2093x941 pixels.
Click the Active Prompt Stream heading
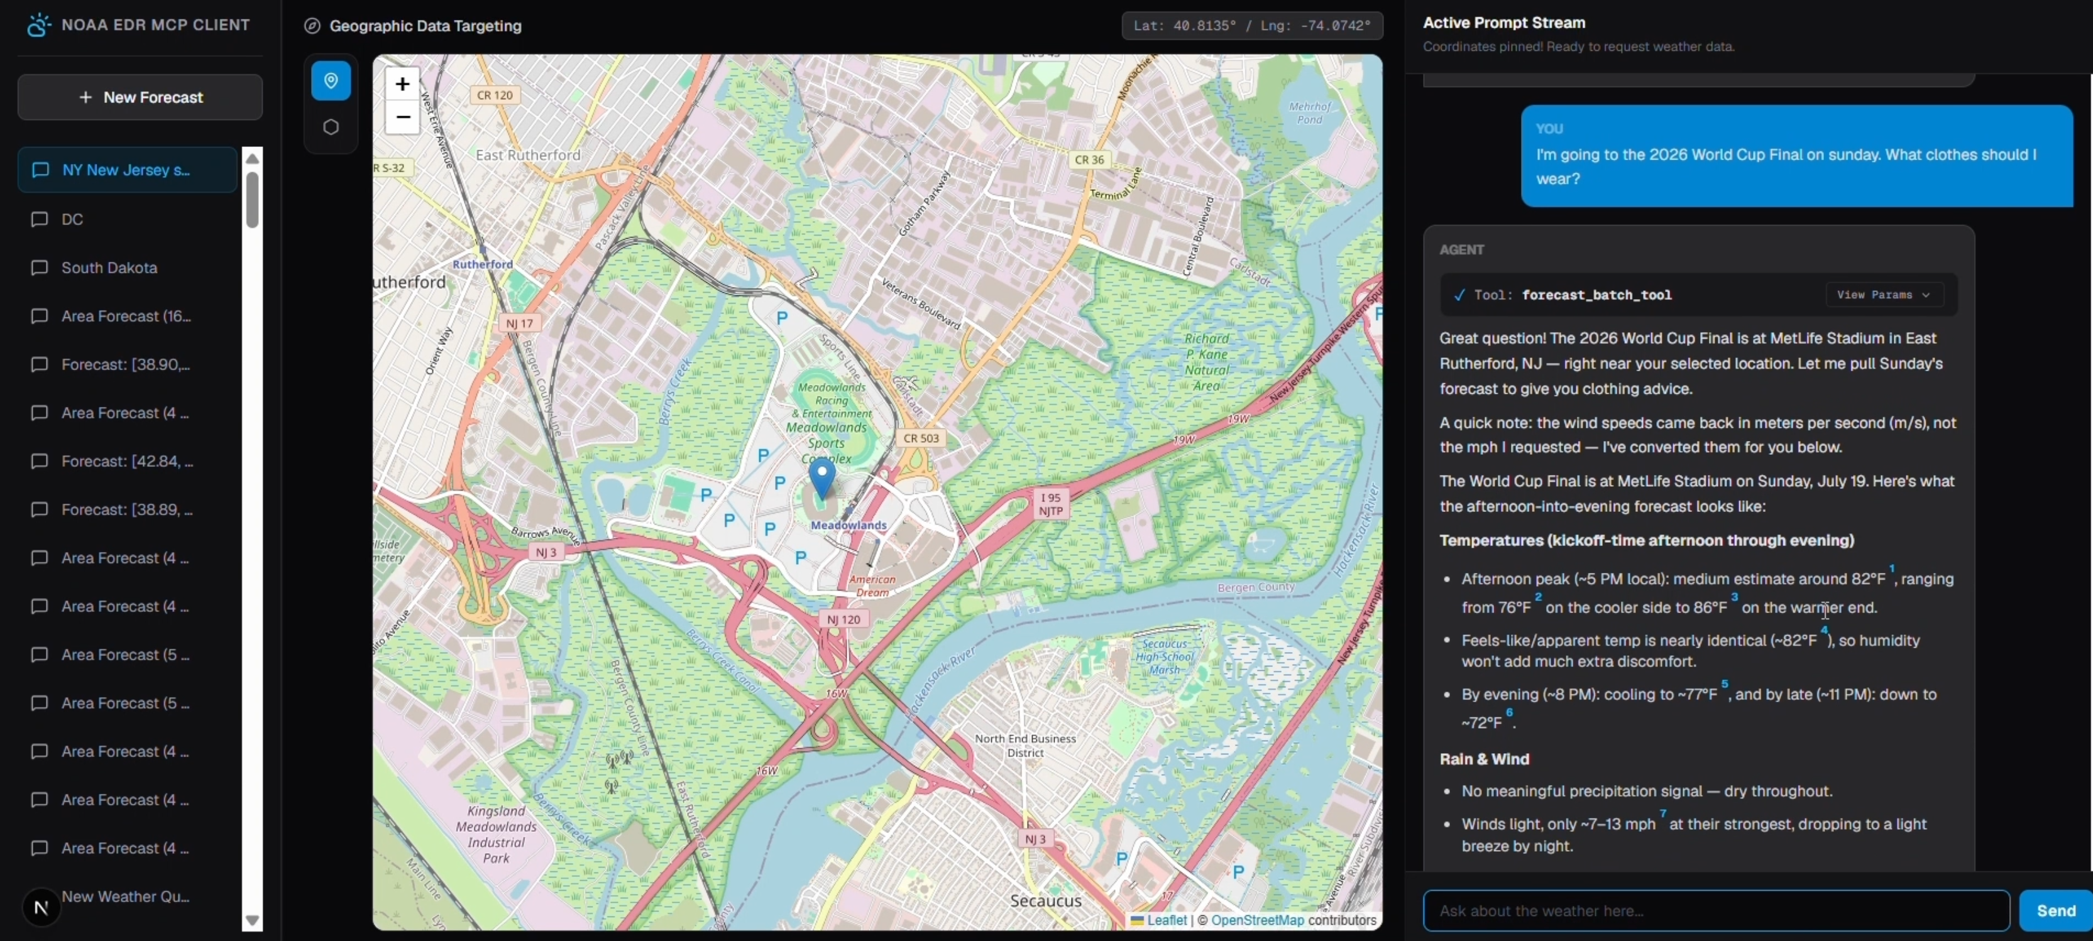click(x=1504, y=23)
